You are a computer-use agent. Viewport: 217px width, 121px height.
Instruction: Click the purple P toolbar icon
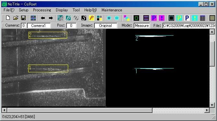(x=154, y=18)
